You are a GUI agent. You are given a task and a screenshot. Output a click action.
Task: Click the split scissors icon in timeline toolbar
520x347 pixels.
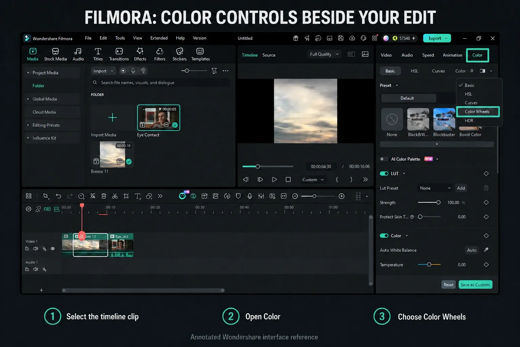115,196
